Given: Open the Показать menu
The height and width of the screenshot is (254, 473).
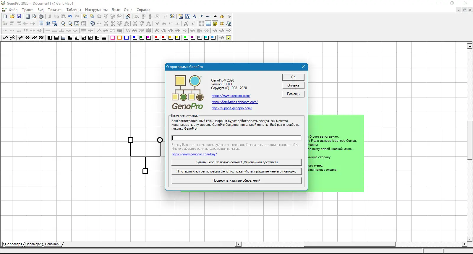Looking at the screenshot, I should click(55, 10).
